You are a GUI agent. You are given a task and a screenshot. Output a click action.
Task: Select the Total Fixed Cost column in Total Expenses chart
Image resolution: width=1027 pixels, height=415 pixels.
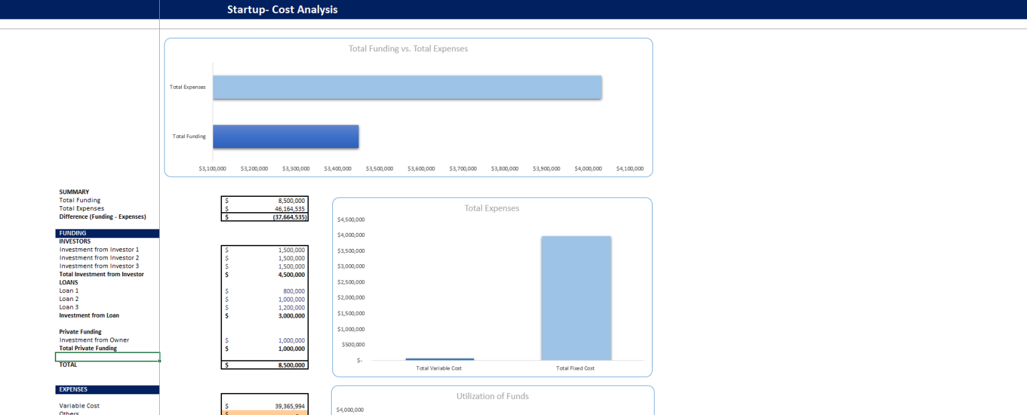click(576, 297)
